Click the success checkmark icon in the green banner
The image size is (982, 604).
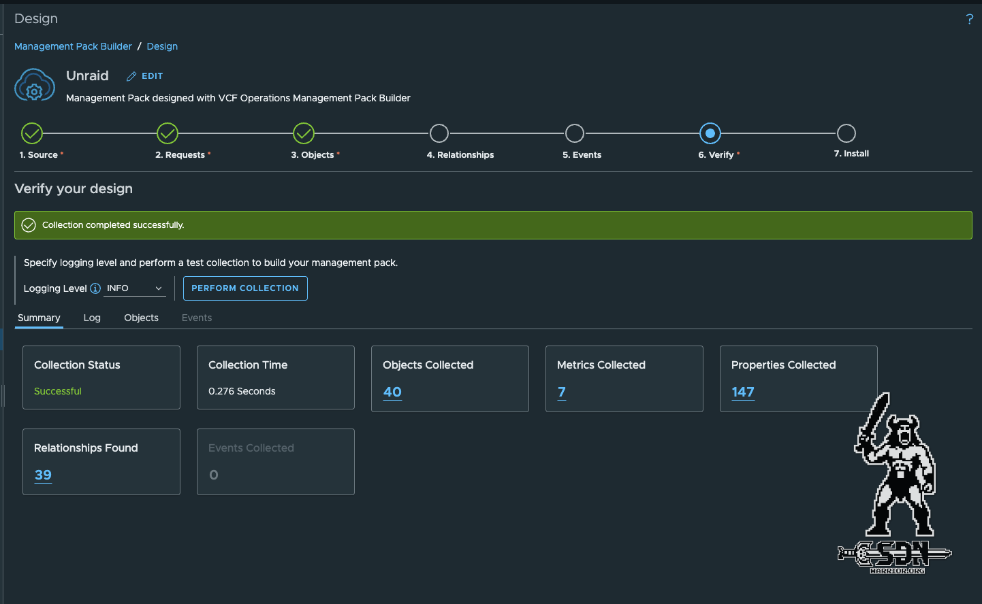[29, 225]
